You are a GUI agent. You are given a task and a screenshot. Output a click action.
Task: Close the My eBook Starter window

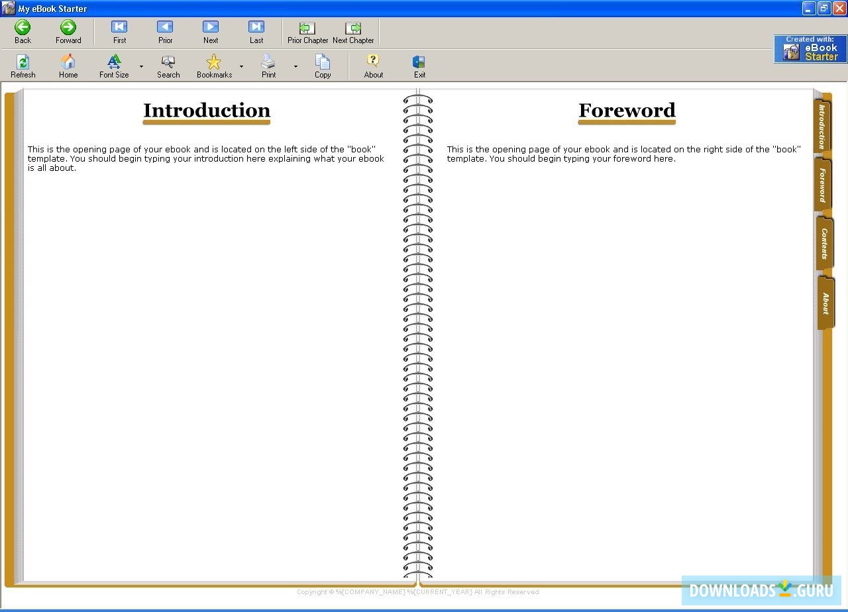(x=839, y=8)
